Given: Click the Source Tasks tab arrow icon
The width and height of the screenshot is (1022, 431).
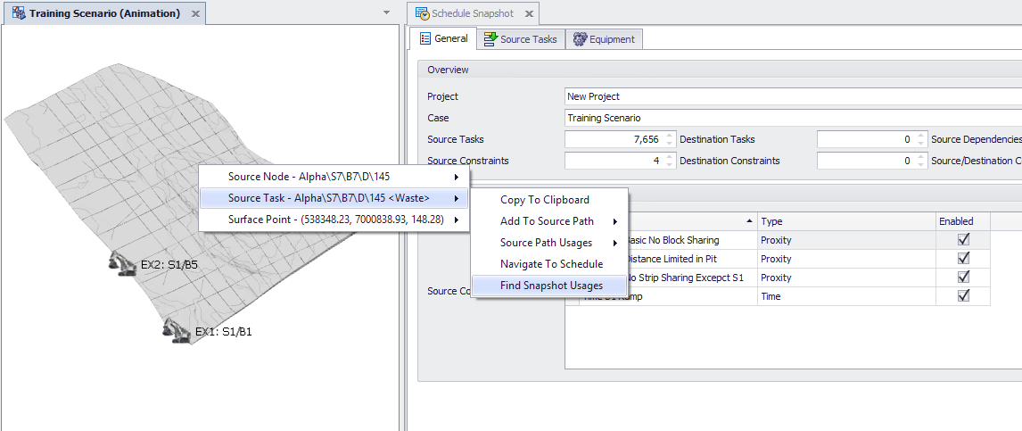Looking at the screenshot, I should (490, 39).
